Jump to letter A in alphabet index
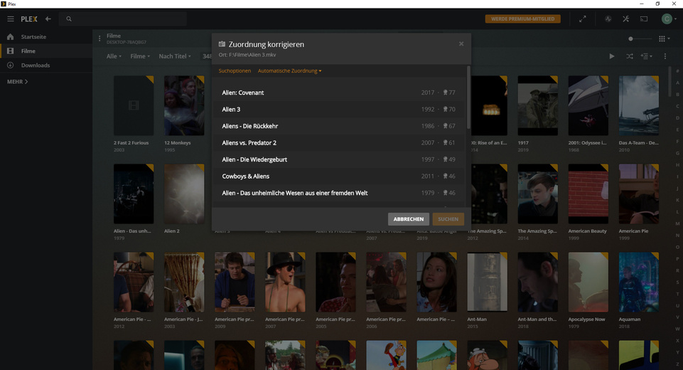 pos(677,83)
